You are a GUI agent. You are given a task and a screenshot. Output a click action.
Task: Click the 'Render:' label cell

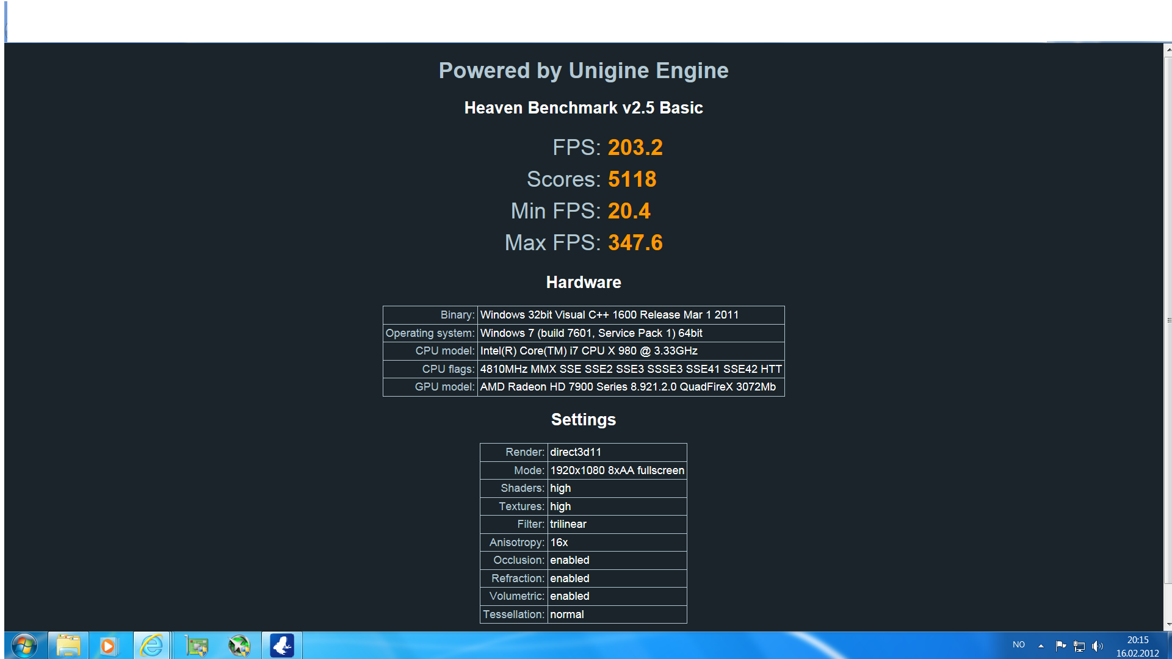click(514, 452)
